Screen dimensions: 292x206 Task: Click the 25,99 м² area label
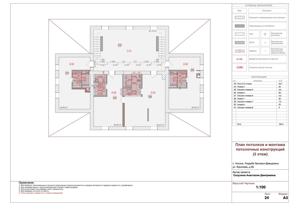coord(64,108)
